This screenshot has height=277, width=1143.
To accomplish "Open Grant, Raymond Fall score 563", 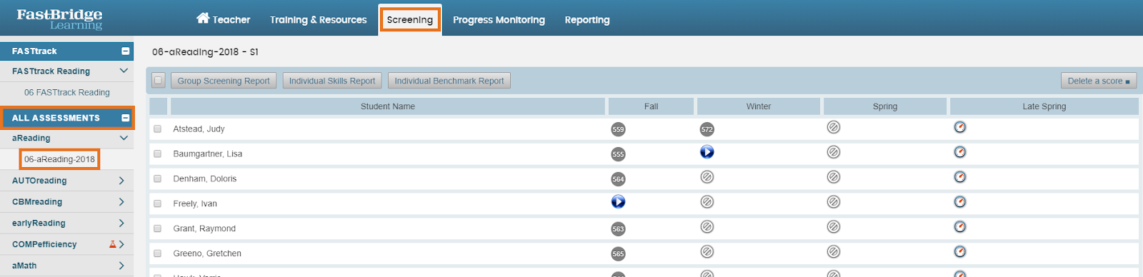I will point(618,229).
